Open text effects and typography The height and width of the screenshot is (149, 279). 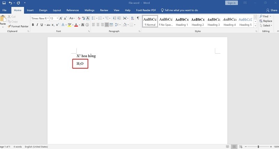pos(63,25)
